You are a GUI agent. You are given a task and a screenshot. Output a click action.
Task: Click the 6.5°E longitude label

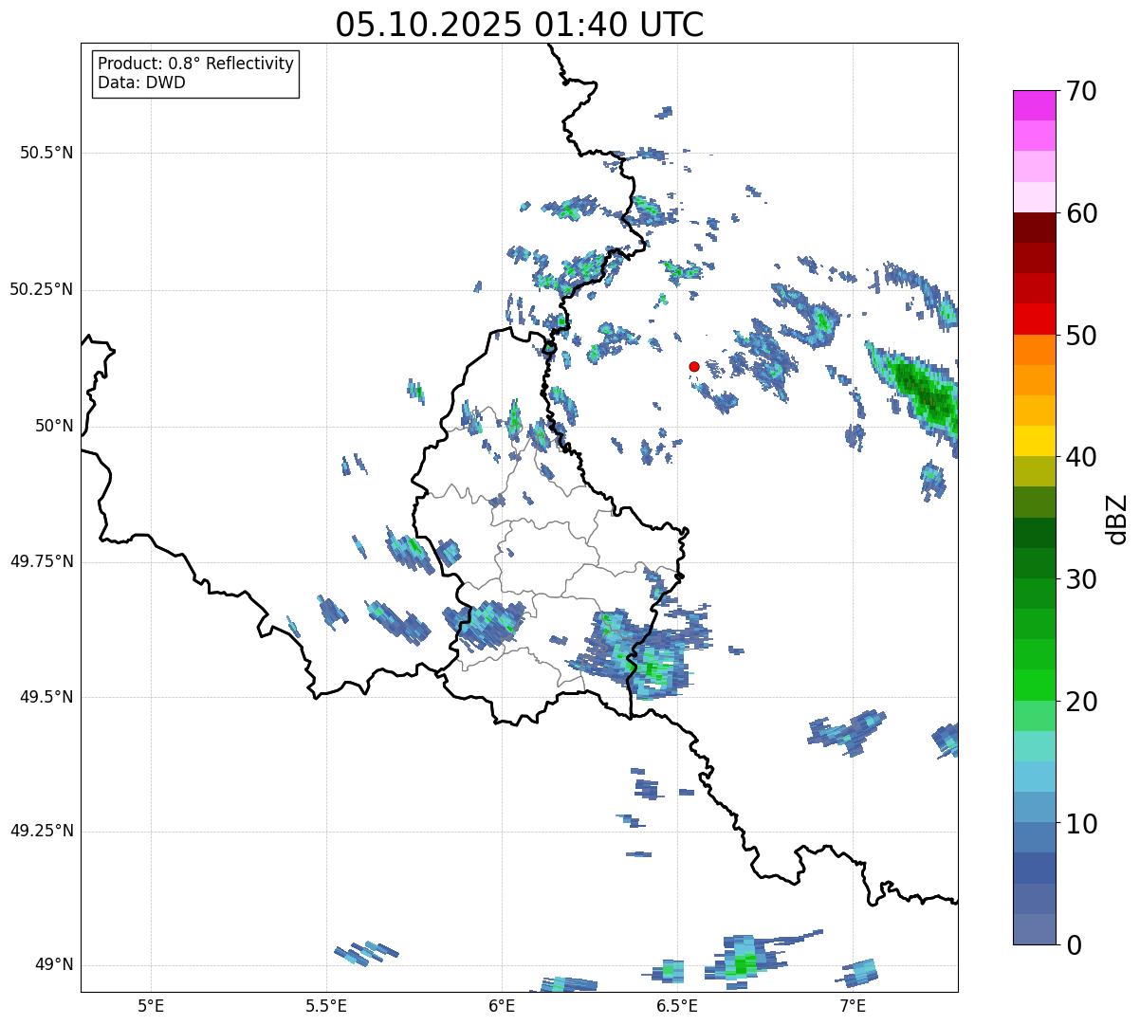[677, 1006]
